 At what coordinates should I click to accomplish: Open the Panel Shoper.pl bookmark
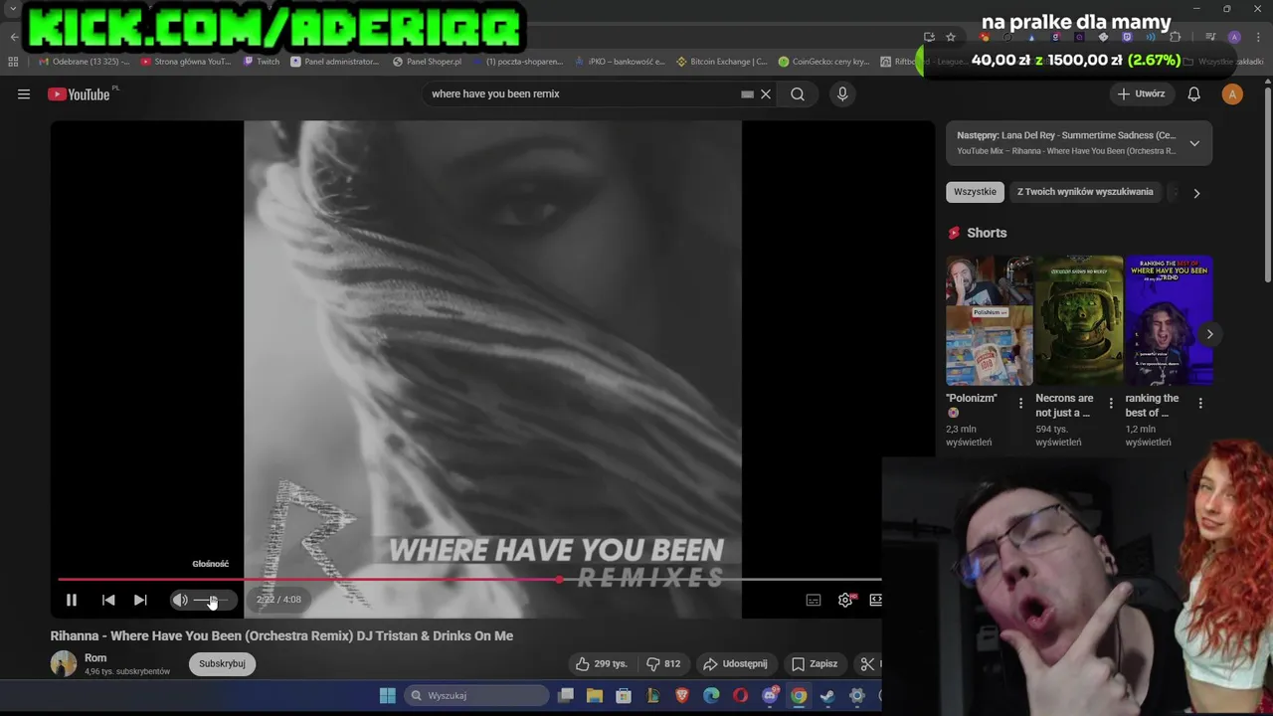click(x=428, y=62)
